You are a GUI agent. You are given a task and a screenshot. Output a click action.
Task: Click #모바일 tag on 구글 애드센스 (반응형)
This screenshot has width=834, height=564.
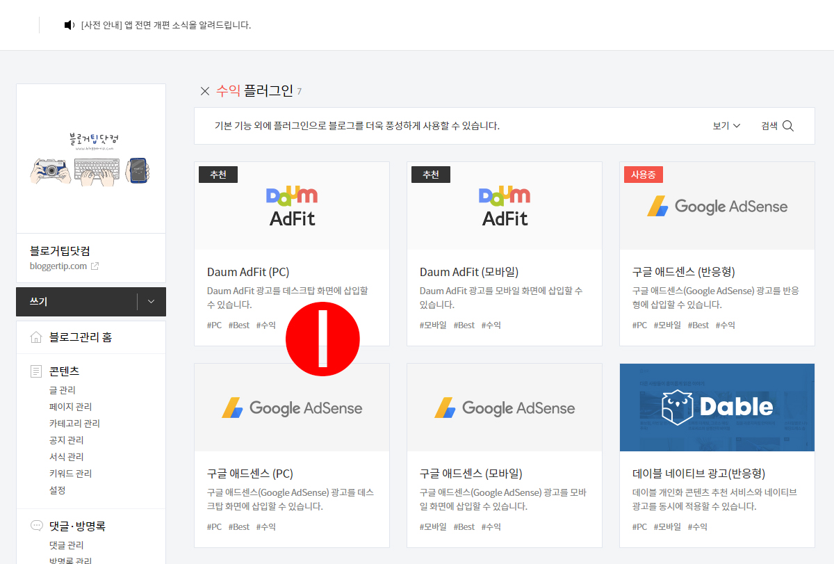667,325
